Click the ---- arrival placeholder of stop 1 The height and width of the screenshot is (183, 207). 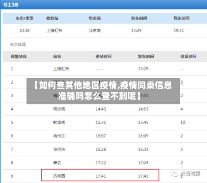[99, 69]
